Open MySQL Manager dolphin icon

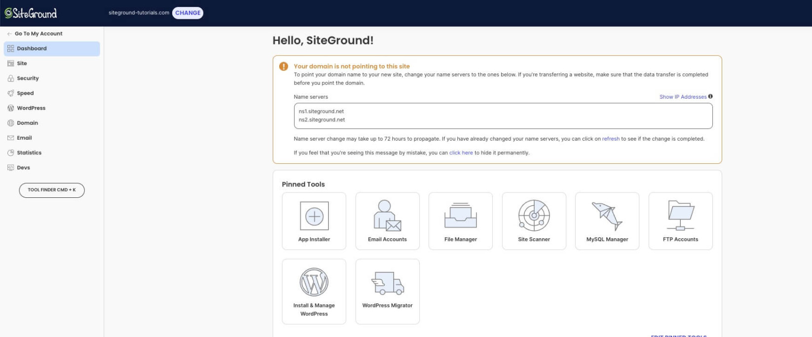click(607, 216)
